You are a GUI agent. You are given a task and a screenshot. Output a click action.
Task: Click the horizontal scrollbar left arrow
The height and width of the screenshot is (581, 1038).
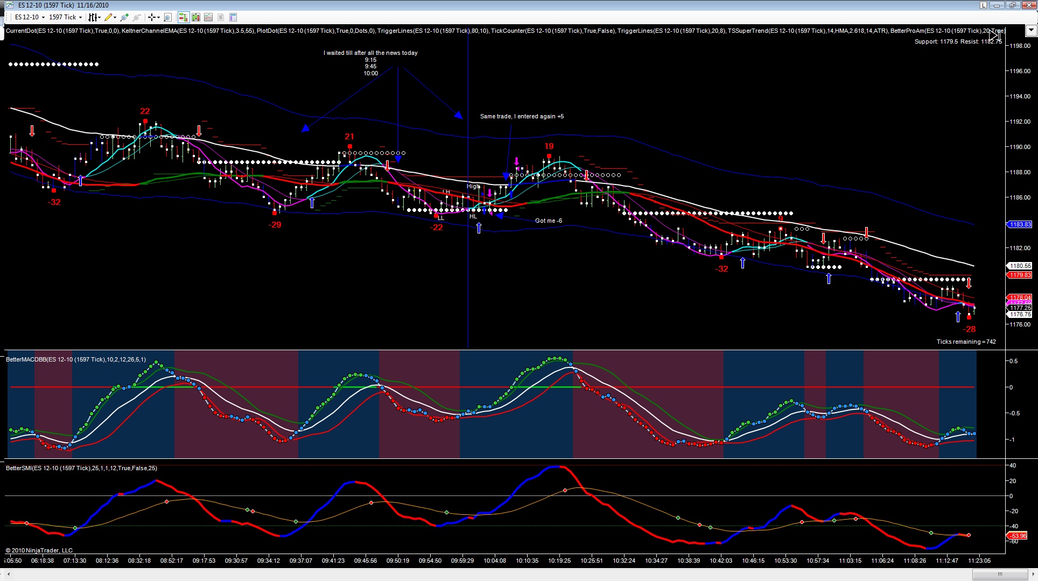coord(8,575)
